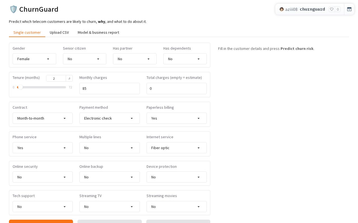This screenshot has height=223, width=358.
Task: Open the Streaming TV dropdown
Action: (109, 207)
